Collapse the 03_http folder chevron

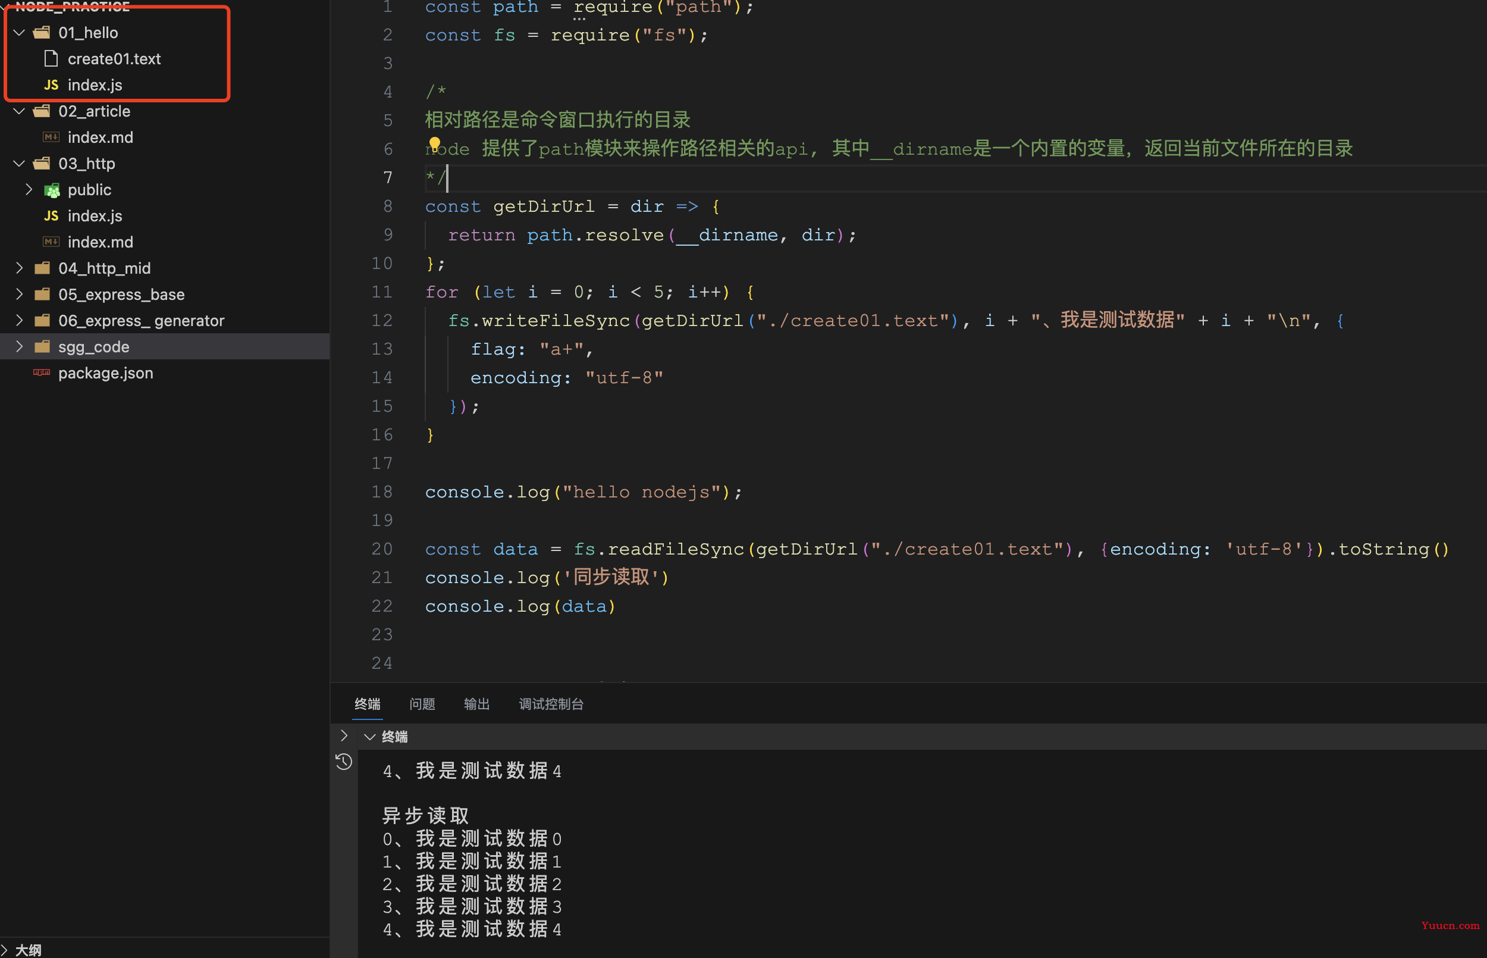click(19, 164)
